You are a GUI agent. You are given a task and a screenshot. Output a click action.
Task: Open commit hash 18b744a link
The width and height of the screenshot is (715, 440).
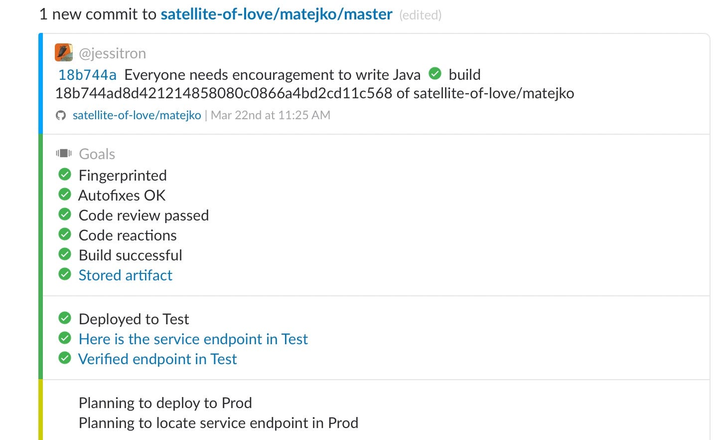(x=87, y=75)
